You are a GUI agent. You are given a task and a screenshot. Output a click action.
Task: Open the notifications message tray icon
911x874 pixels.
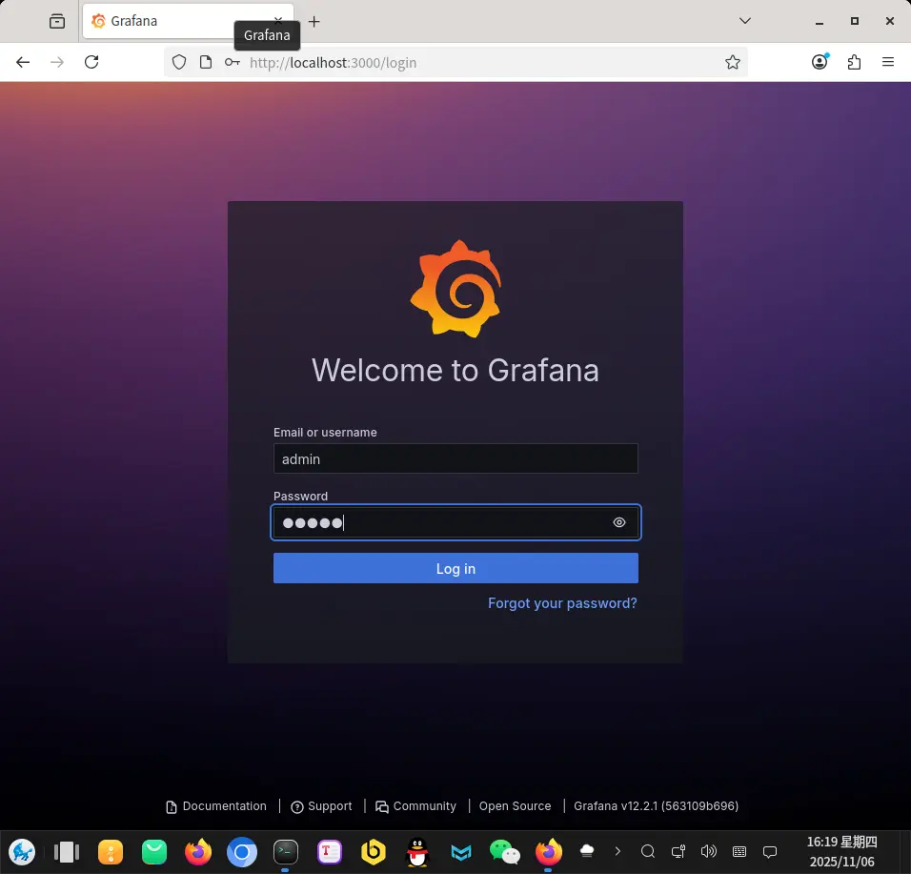click(x=770, y=852)
